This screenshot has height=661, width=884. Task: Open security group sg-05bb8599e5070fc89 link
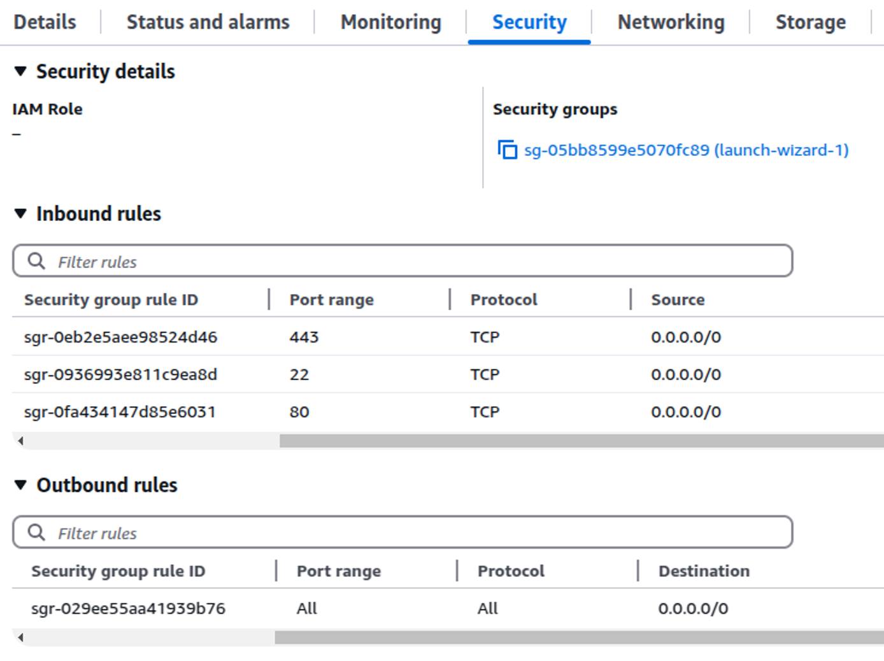click(686, 150)
